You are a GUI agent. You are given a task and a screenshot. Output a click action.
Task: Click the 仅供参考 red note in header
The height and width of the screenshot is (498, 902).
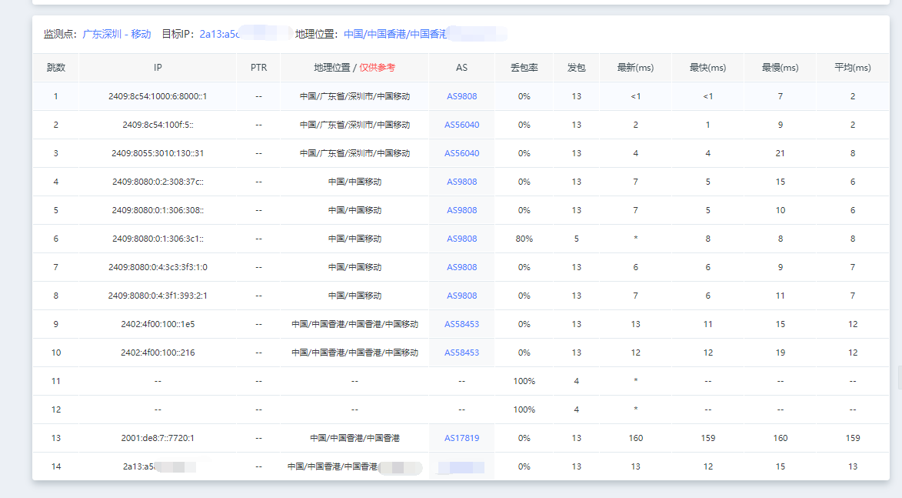377,68
